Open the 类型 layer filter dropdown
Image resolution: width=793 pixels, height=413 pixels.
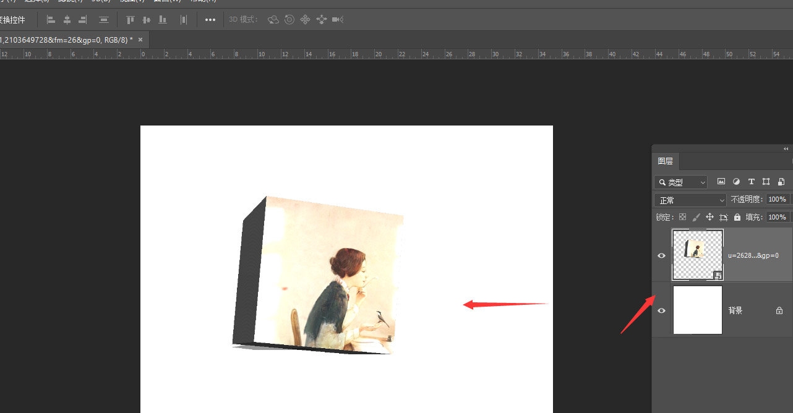(x=680, y=182)
